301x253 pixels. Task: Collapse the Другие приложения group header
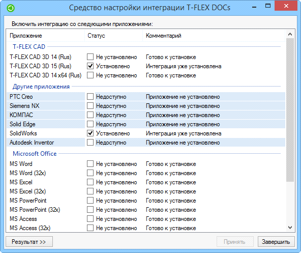[41, 87]
